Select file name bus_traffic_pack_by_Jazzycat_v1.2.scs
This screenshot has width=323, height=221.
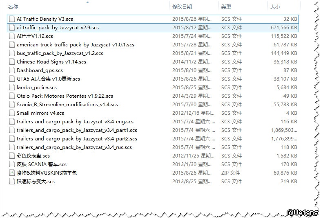[60, 53]
